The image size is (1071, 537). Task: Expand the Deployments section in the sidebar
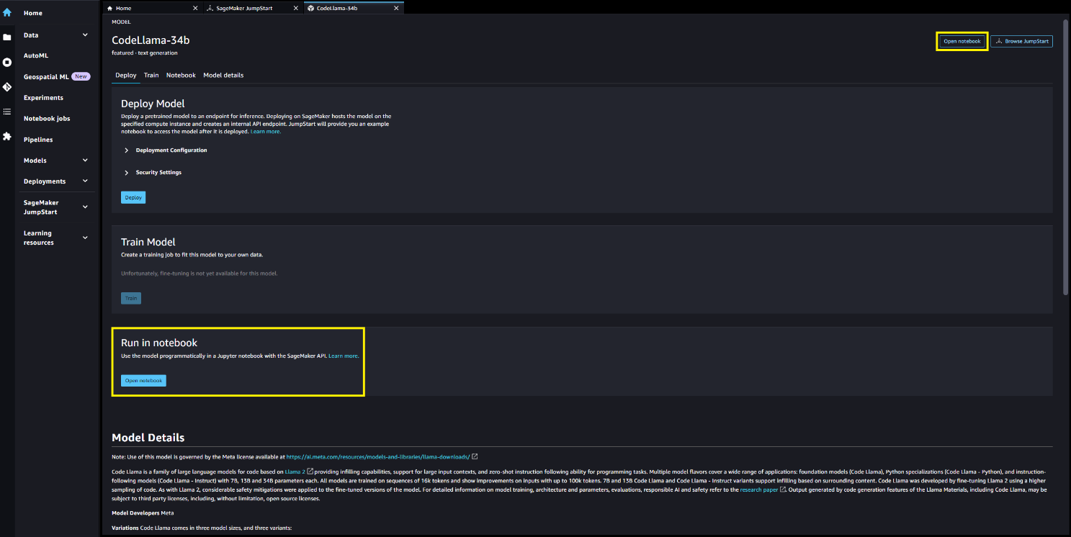point(85,181)
